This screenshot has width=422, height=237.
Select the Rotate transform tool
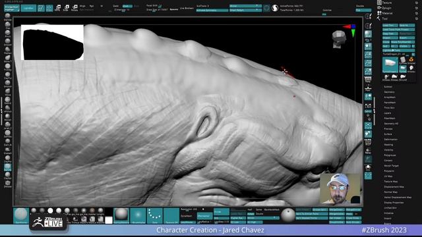(75, 8)
